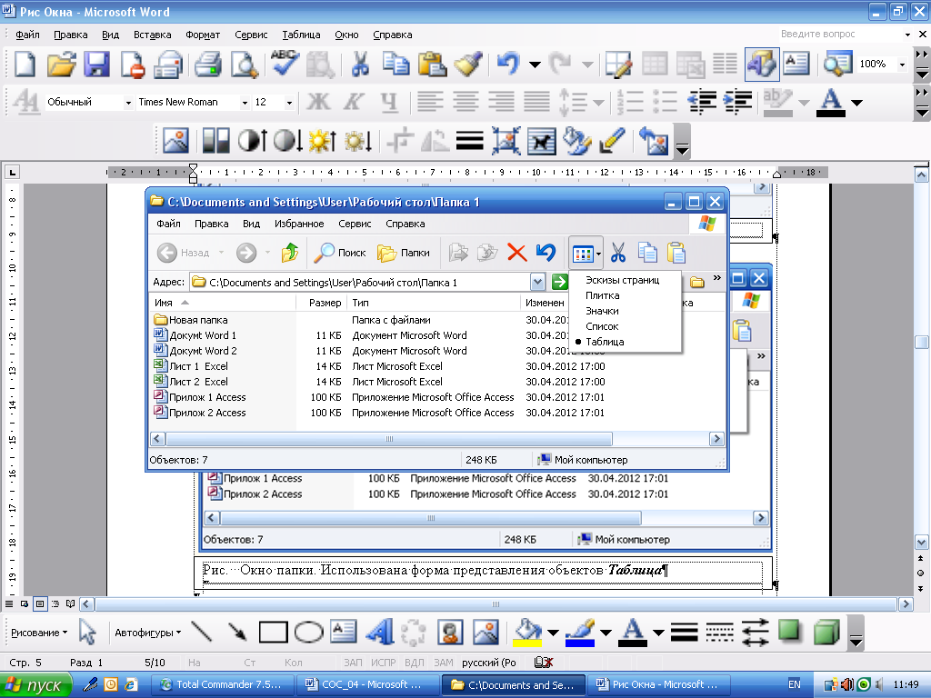Screen dimensions: 931x698
Task: Switch to the Total Commander taskbar button
Action: coord(224,685)
